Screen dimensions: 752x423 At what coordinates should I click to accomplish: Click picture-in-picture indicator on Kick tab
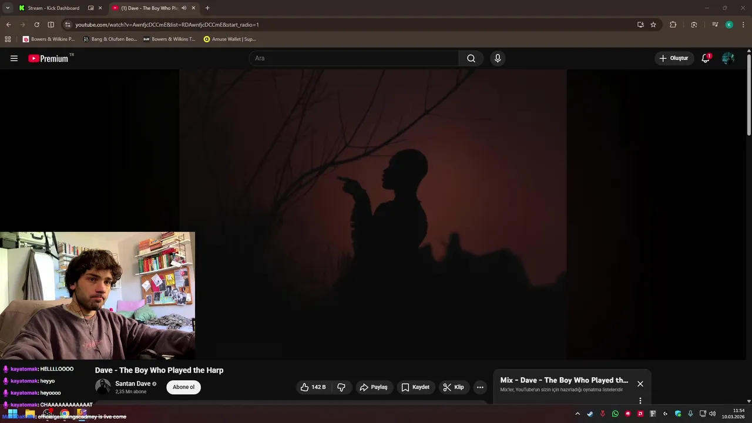click(91, 8)
